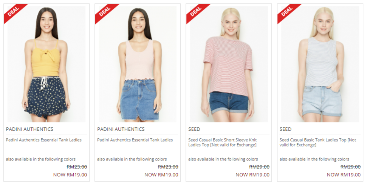367x185 pixels.
Task: Select SEED brand on the knit top card
Action: point(194,129)
